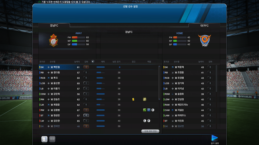Select the Daegu substitute GK row rated 38

[189, 126]
